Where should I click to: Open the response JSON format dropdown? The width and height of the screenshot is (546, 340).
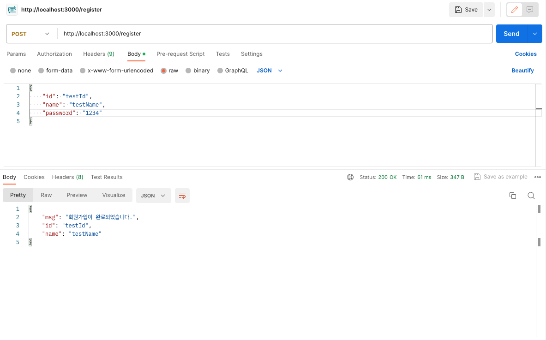153,196
